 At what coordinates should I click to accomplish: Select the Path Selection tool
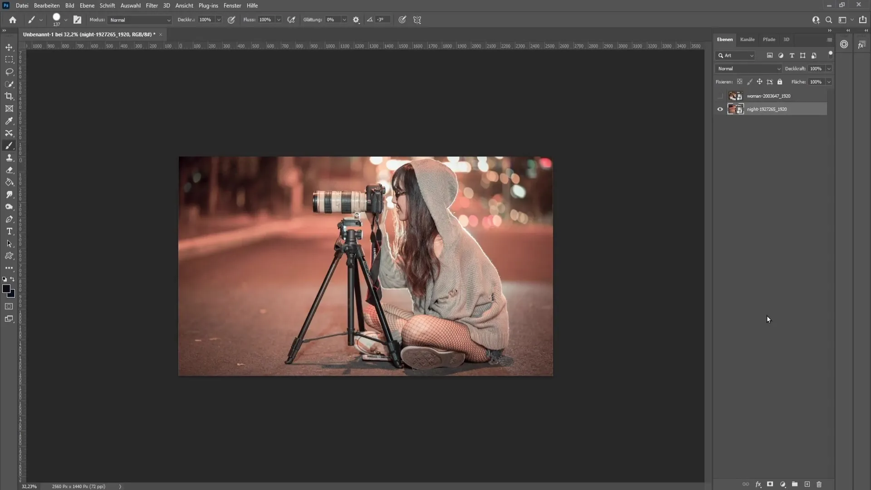coord(9,244)
